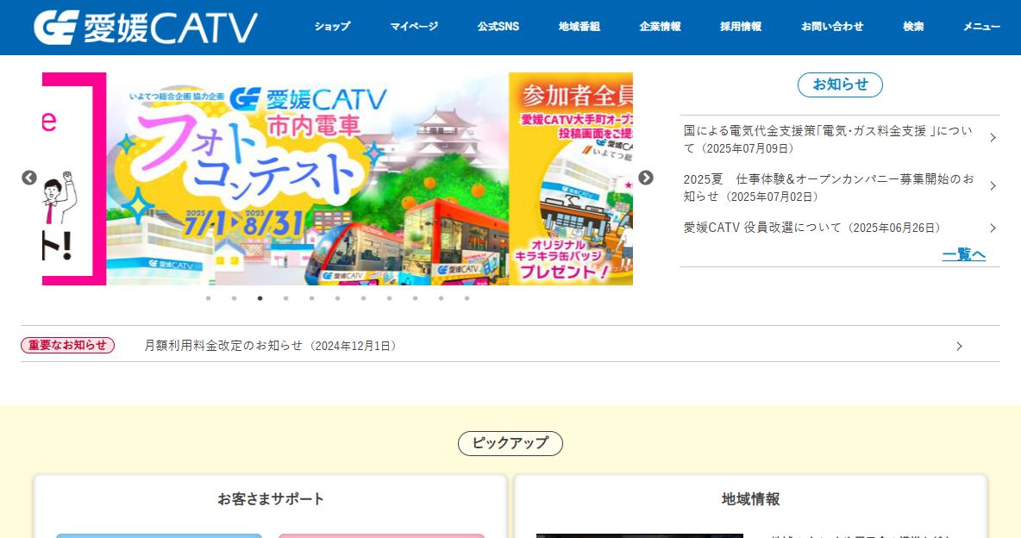The height and width of the screenshot is (538, 1021).
Task: Open the 電気・ガス料金支援 news item
Action: pyautogui.click(x=828, y=140)
